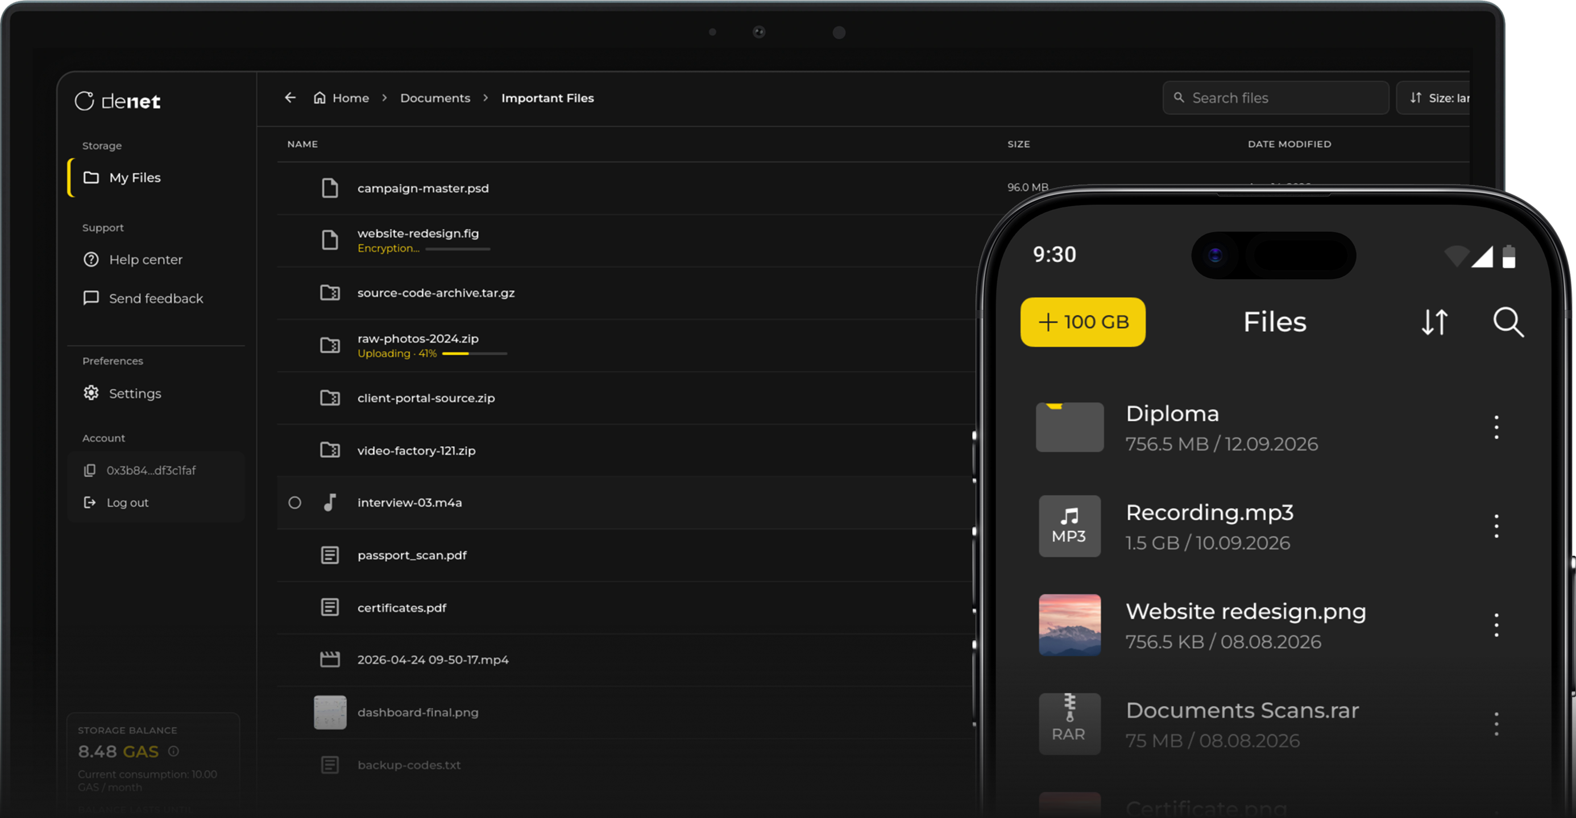Click website-redesign.fig encryption progress bar
This screenshot has width=1576, height=818.
(x=458, y=249)
